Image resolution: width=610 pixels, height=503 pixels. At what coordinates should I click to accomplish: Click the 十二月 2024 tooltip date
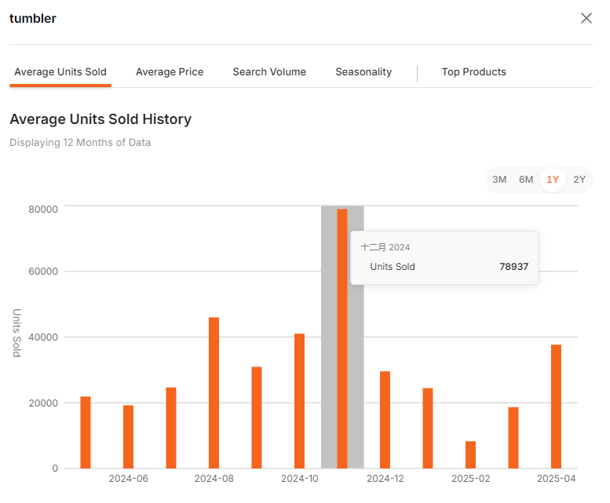(x=385, y=247)
